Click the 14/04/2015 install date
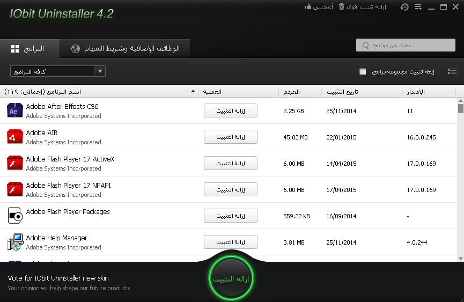The image size is (464, 302). [341, 164]
